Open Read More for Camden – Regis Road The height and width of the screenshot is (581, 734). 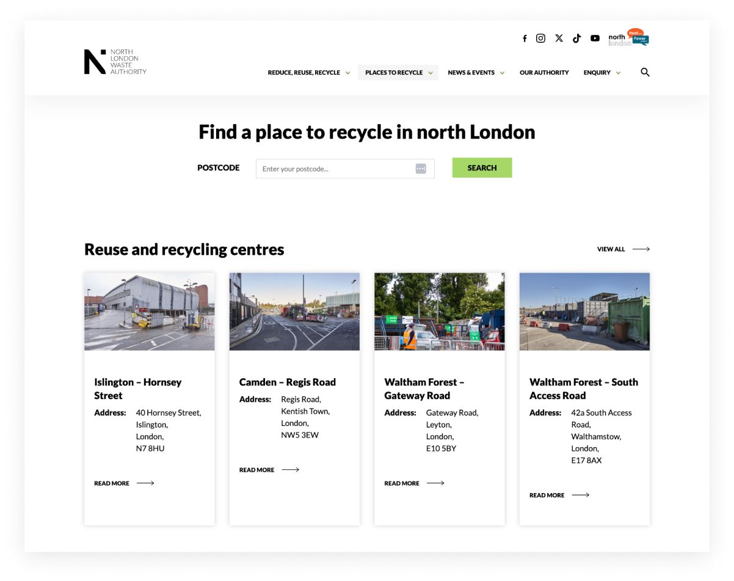tap(256, 469)
